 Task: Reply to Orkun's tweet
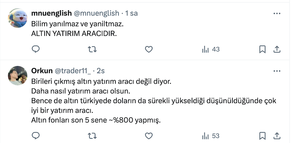[x=36, y=136]
